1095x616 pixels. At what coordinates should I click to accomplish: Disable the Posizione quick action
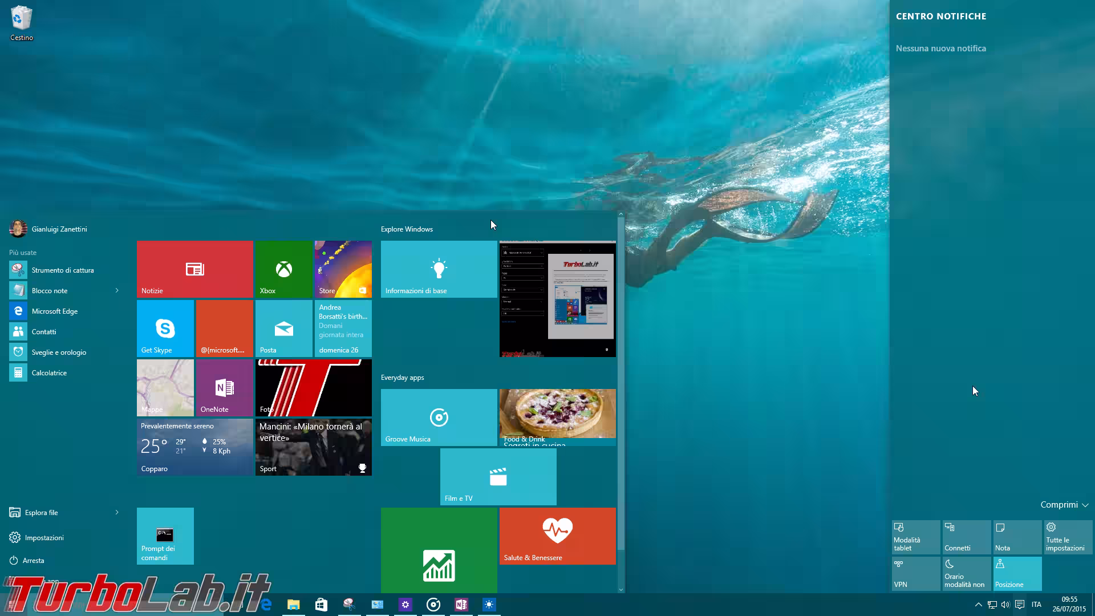point(1017,573)
